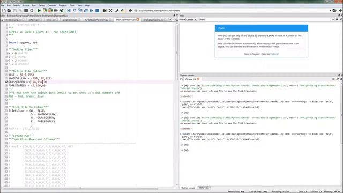Stop debugging with blue square icon
Screen dimensions: 343x193
[x=97, y=11]
